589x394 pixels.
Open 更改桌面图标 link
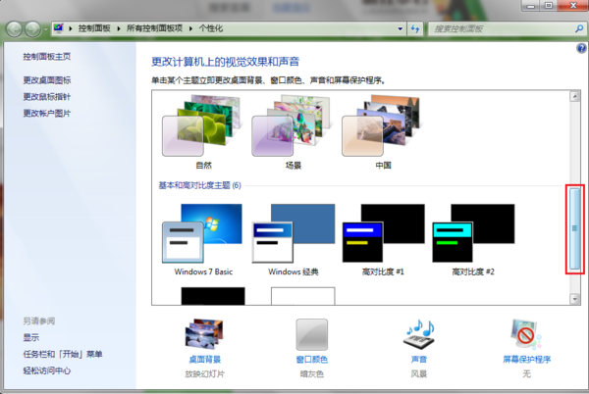(46, 80)
